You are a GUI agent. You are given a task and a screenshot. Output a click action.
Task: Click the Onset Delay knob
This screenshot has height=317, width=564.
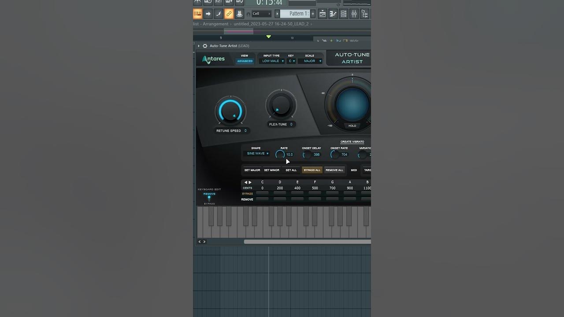click(x=307, y=155)
